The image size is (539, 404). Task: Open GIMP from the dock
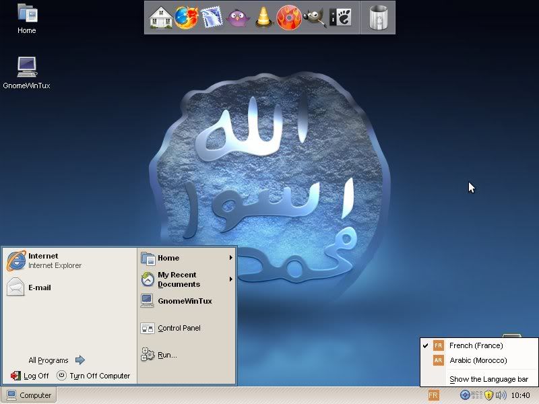tap(314, 18)
